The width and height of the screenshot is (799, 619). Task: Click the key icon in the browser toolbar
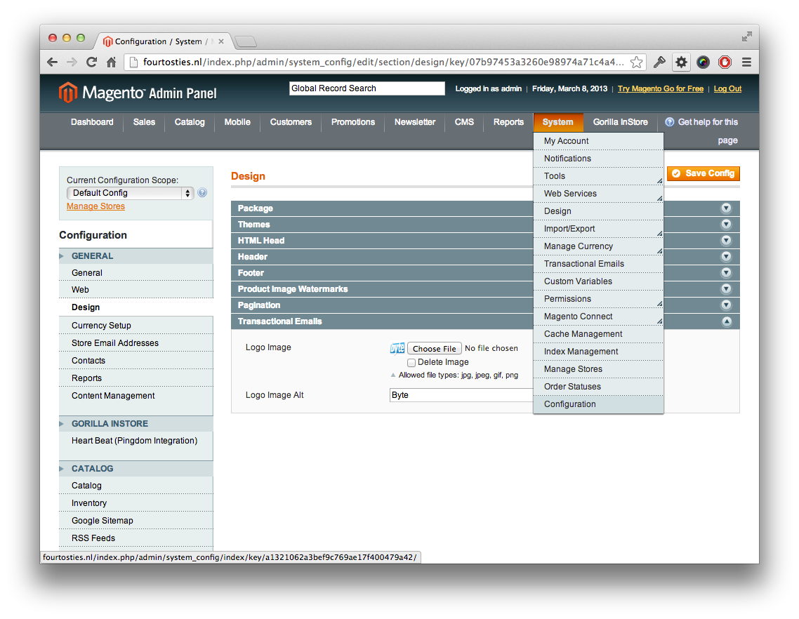[659, 62]
